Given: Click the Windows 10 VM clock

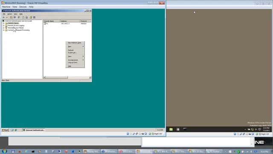Looking at the screenshot, I should coord(266,129).
